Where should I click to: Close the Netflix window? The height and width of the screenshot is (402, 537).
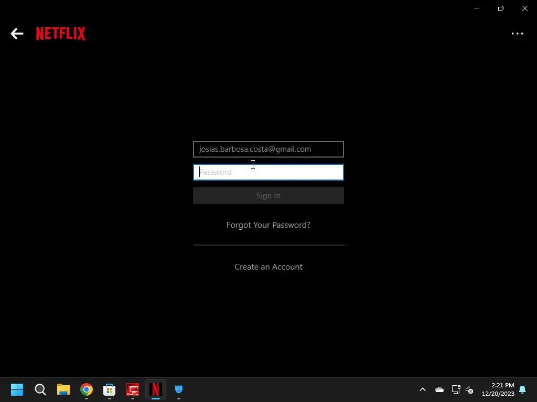point(524,8)
